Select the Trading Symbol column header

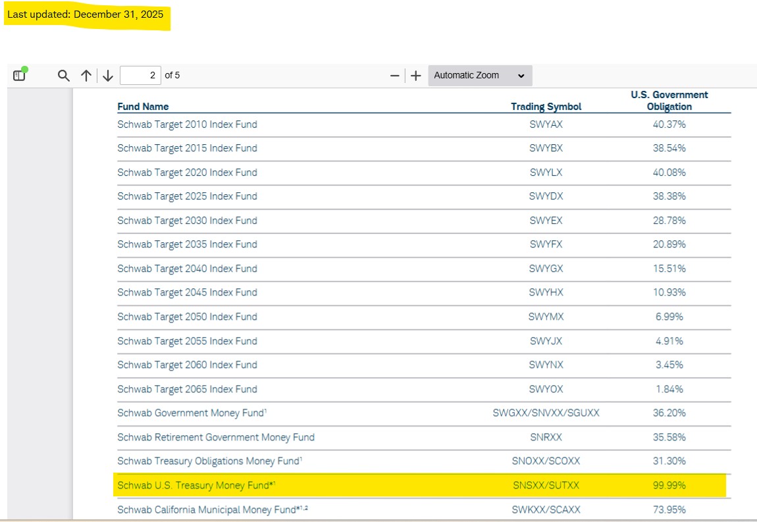tap(546, 107)
